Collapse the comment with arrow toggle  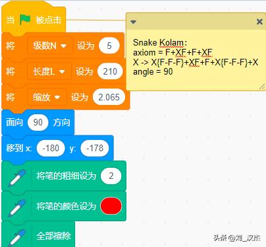click(x=133, y=22)
